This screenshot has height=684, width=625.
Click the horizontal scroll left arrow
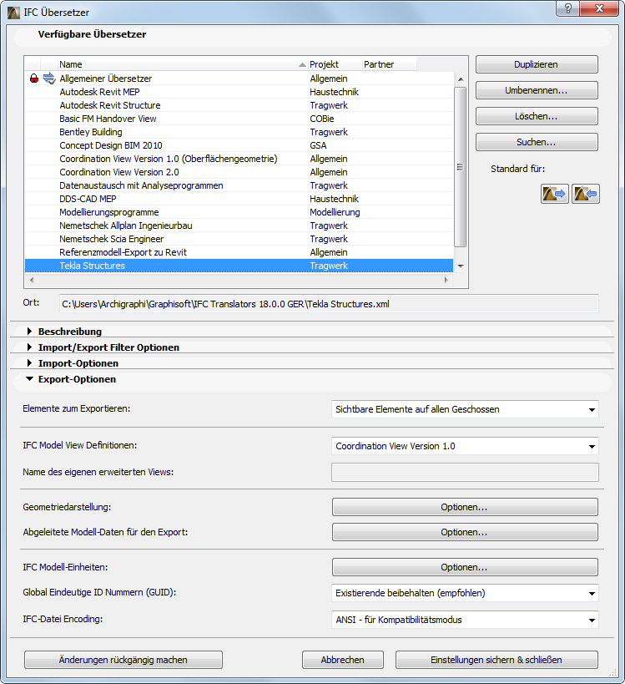pyautogui.click(x=32, y=280)
